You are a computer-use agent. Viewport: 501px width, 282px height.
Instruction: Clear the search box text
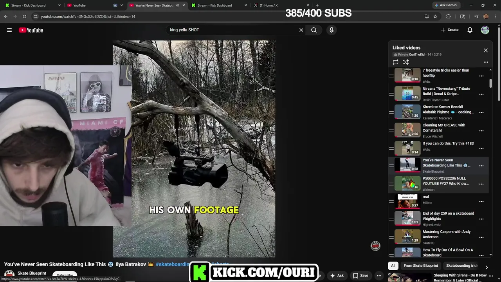[301, 30]
